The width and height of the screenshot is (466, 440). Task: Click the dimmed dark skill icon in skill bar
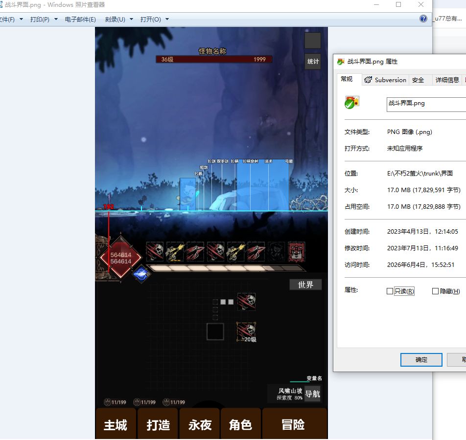276,251
